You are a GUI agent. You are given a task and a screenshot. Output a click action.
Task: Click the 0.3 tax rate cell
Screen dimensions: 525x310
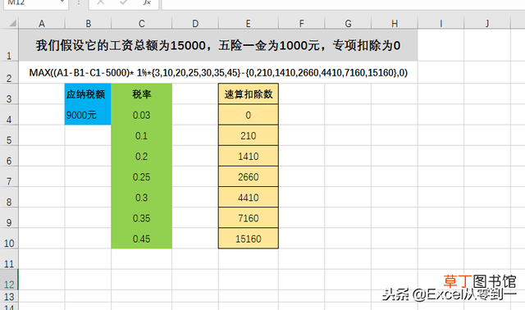point(142,198)
